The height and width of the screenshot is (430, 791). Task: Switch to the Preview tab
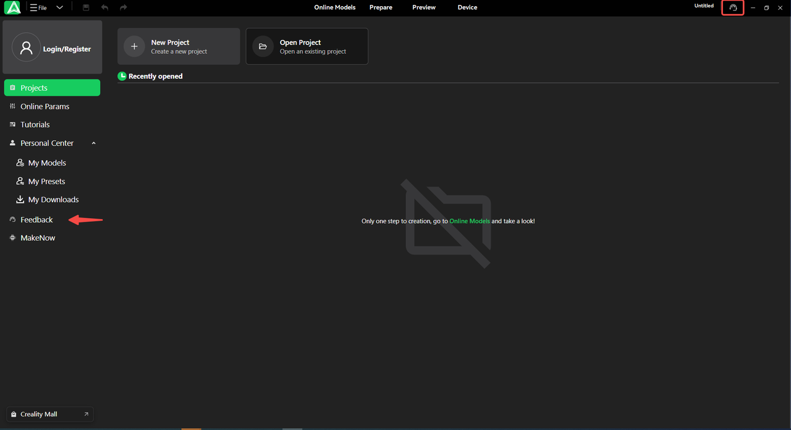[x=424, y=7]
